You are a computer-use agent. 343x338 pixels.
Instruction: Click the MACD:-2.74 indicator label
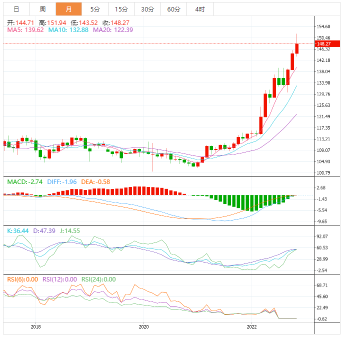pos(25,181)
